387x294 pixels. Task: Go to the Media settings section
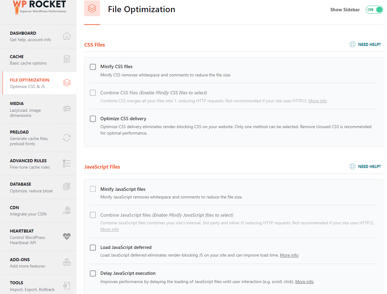coord(39,109)
